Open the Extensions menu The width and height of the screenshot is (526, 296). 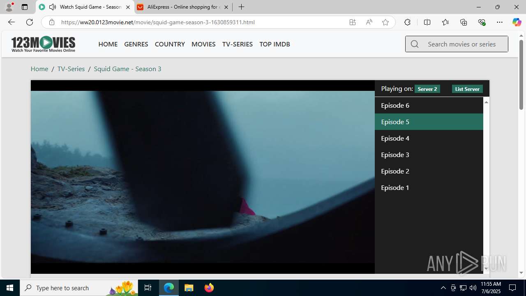(x=407, y=22)
